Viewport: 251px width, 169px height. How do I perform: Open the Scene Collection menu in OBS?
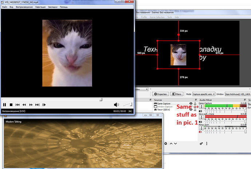[157, 17]
